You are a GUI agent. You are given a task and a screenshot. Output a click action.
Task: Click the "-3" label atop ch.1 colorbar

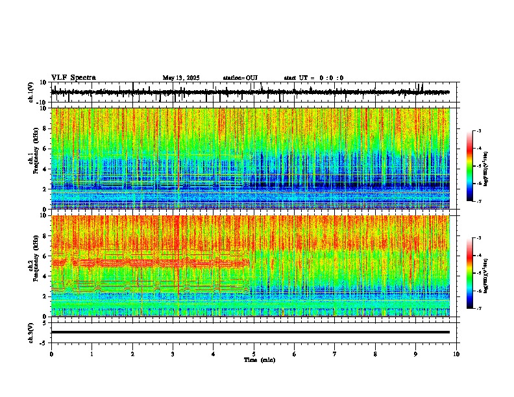(478, 130)
